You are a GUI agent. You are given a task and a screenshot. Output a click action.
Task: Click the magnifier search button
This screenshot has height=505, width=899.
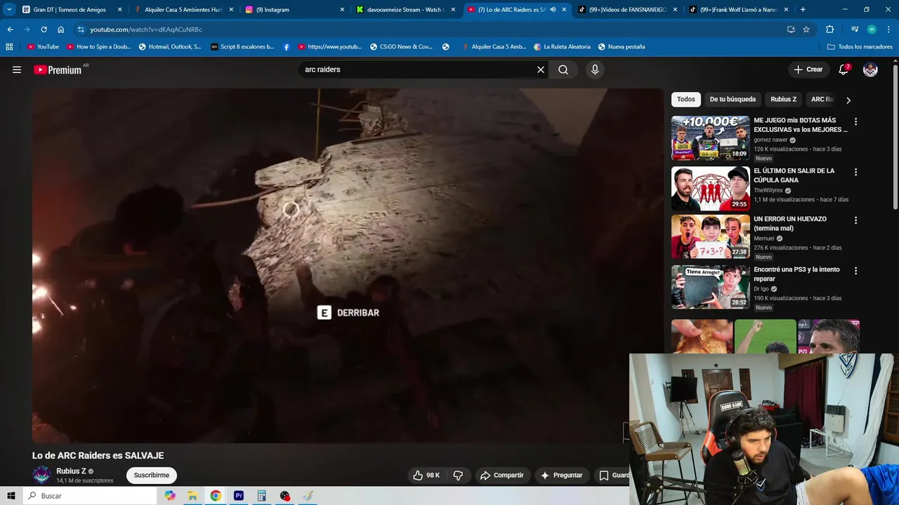click(x=563, y=69)
